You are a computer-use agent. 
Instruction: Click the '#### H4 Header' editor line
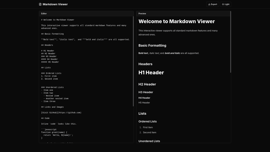click(x=49, y=59)
